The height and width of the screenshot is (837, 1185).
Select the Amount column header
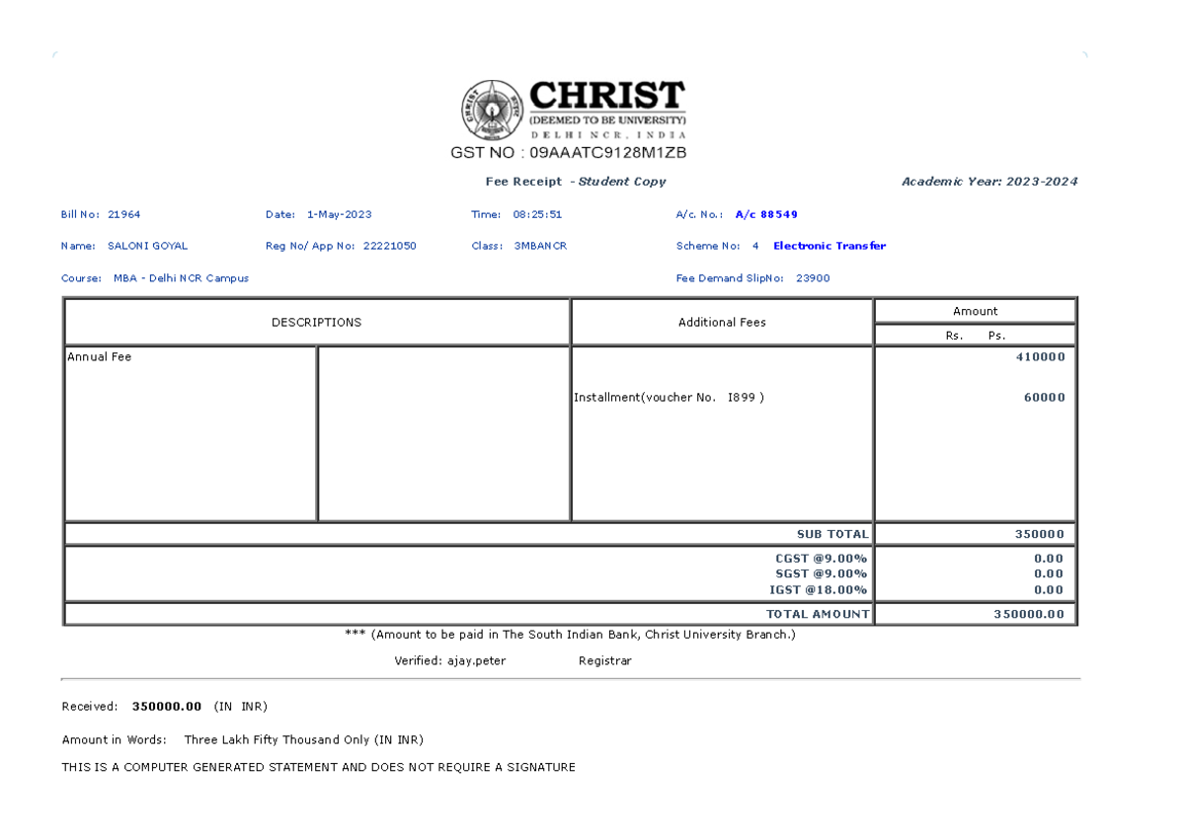(x=976, y=311)
